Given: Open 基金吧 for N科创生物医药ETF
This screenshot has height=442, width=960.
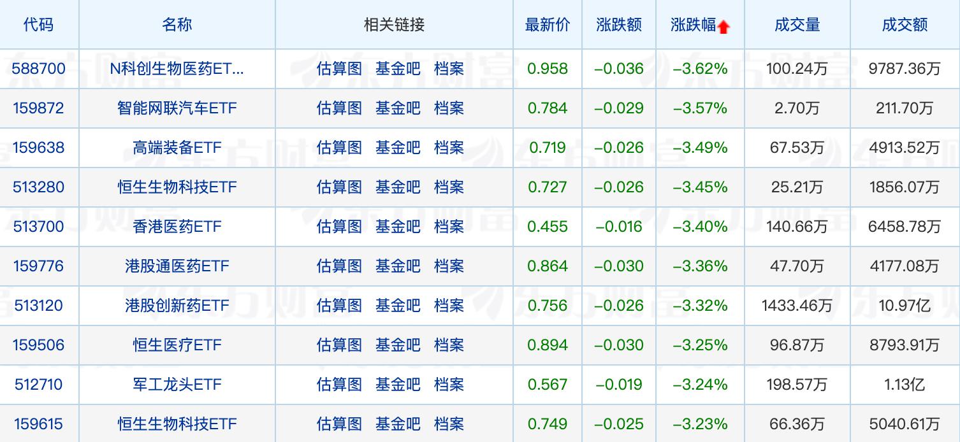Looking at the screenshot, I should pos(398,69).
